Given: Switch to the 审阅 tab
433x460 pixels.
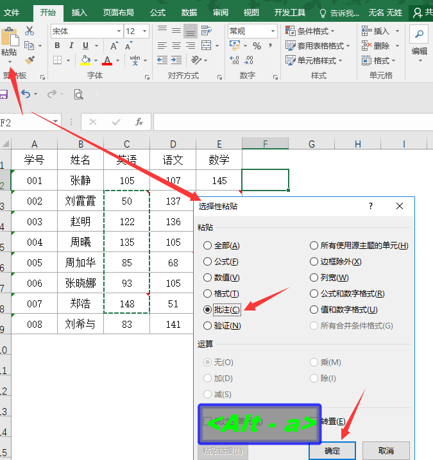Looking at the screenshot, I should (220, 13).
